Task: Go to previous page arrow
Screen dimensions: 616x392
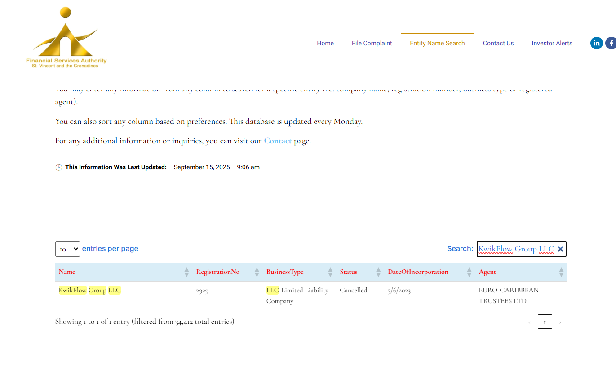Action: pos(529,322)
